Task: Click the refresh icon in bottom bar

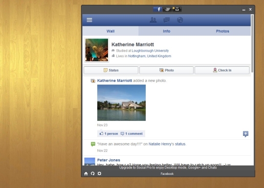Action: coord(92,173)
